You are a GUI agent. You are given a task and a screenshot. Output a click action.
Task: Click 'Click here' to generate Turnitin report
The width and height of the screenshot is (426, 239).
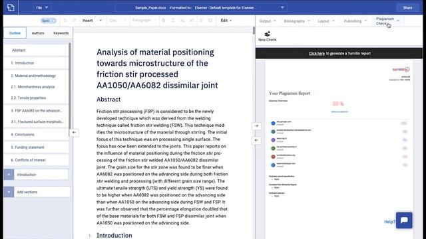[x=317, y=53]
